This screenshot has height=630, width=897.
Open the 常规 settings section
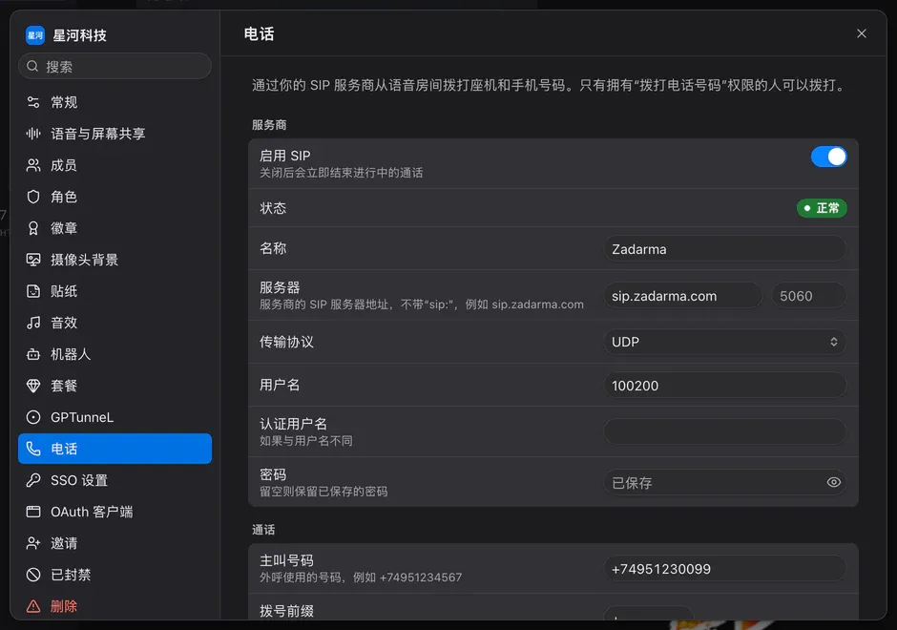(115, 102)
